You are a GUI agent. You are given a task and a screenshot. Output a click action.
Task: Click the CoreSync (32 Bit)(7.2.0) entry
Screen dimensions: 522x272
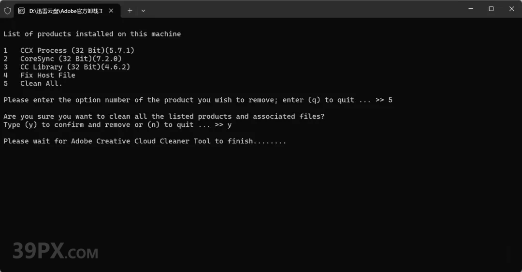click(x=71, y=59)
